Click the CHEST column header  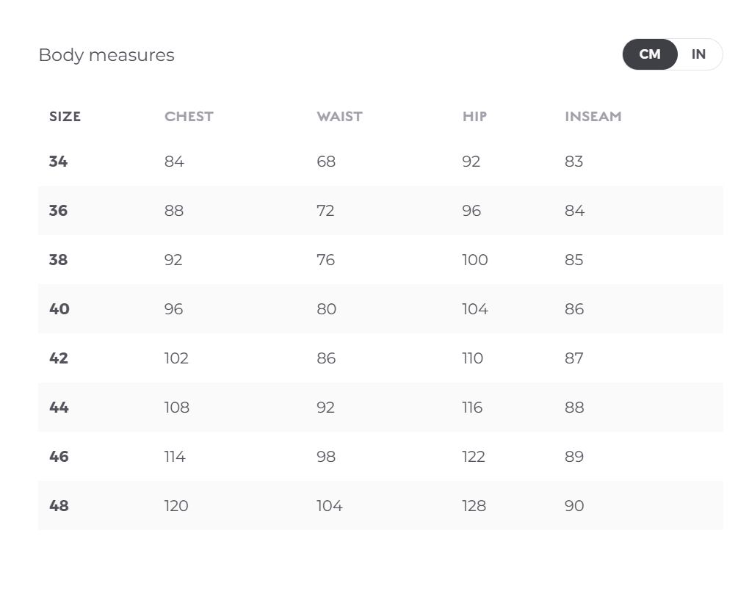point(189,117)
